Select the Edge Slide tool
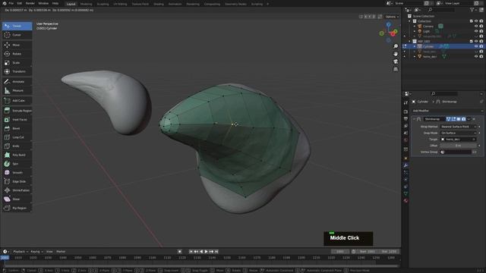Screen dimensions: 486x273 tap(17, 181)
